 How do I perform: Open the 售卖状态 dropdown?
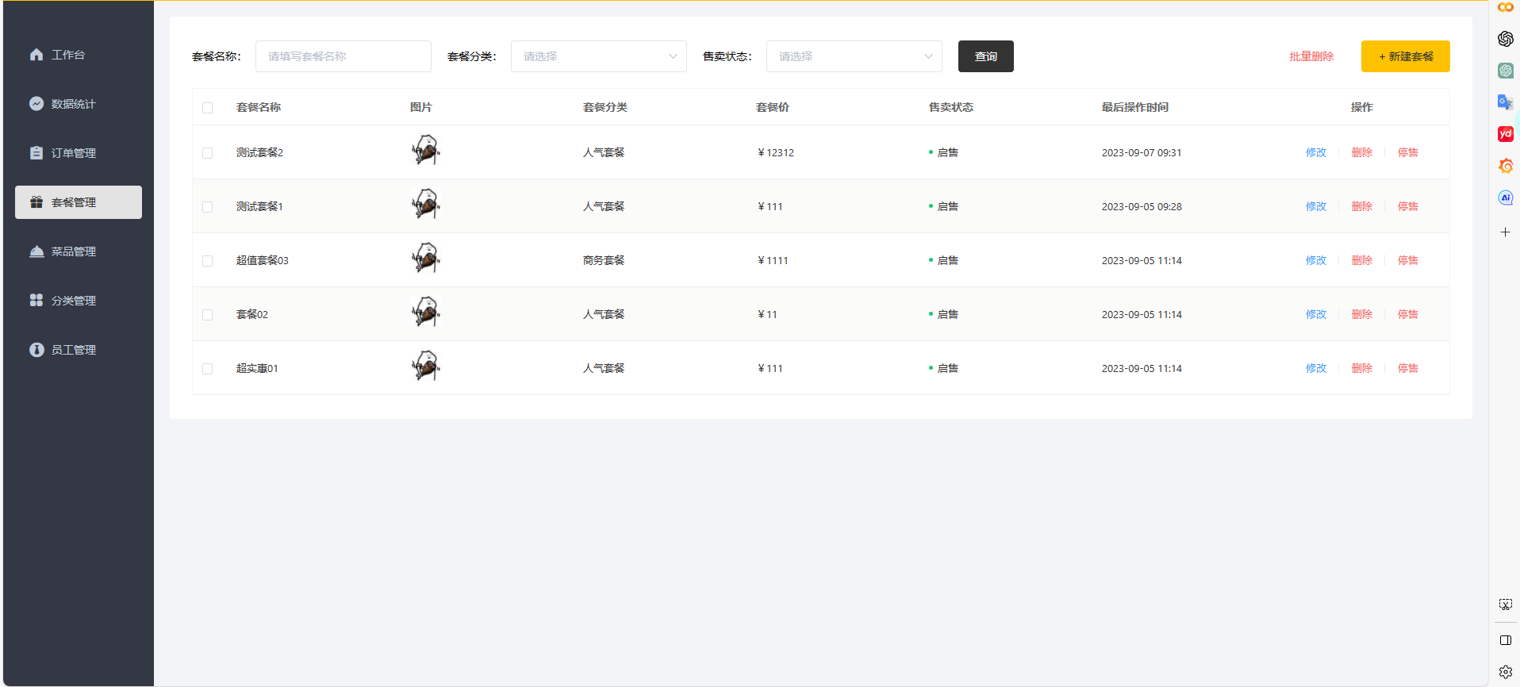[854, 56]
